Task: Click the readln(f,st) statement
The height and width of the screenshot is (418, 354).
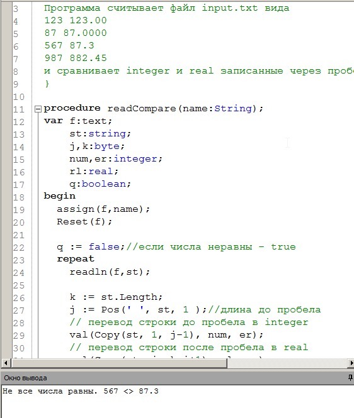Action: point(110,272)
